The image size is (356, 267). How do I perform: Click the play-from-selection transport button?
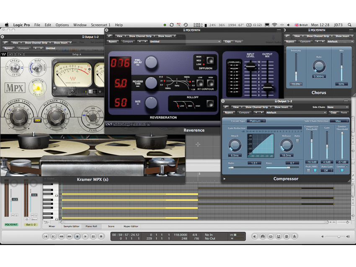pos(53,236)
